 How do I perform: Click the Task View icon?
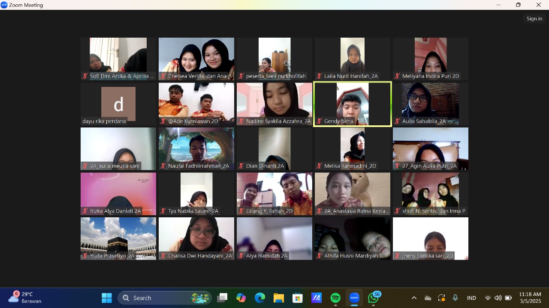click(x=222, y=298)
